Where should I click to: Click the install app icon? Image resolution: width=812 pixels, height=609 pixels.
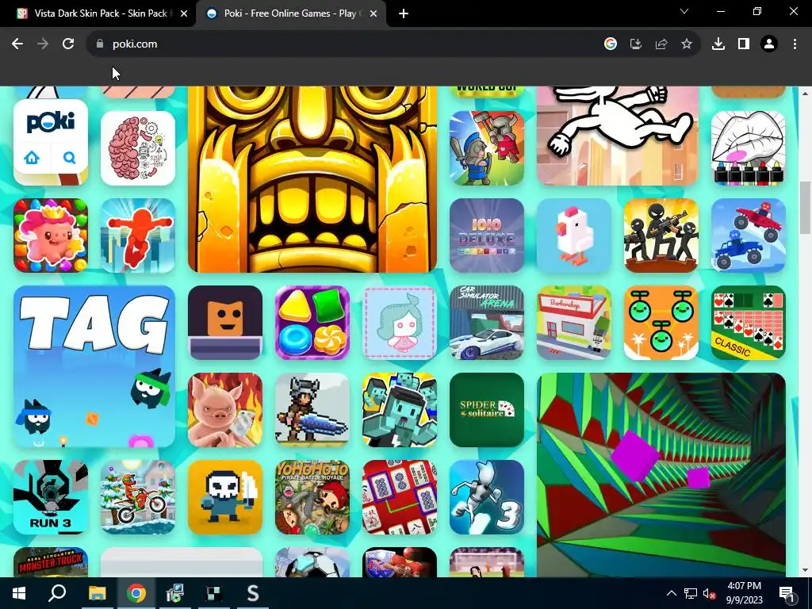click(x=636, y=44)
